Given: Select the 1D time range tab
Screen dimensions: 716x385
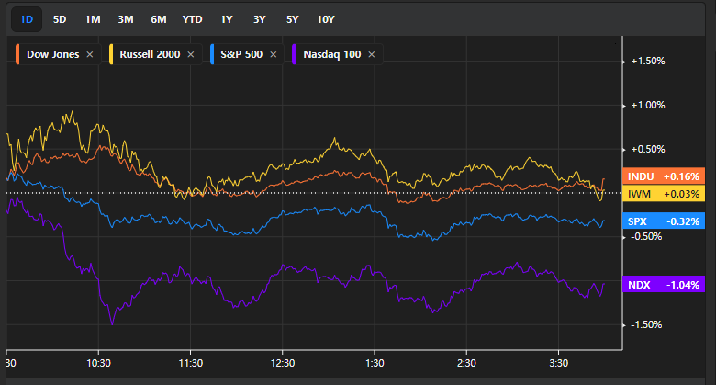Looking at the screenshot, I should 27,19.
